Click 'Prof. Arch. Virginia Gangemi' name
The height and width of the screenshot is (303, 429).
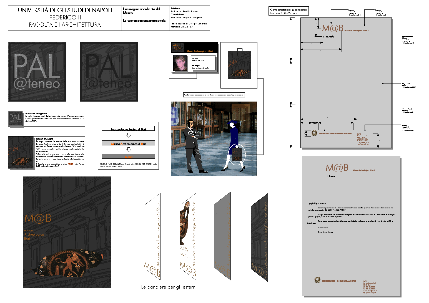(x=186, y=17)
